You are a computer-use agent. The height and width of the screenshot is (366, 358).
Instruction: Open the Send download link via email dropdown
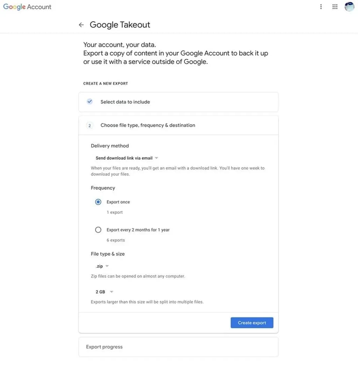(127, 158)
